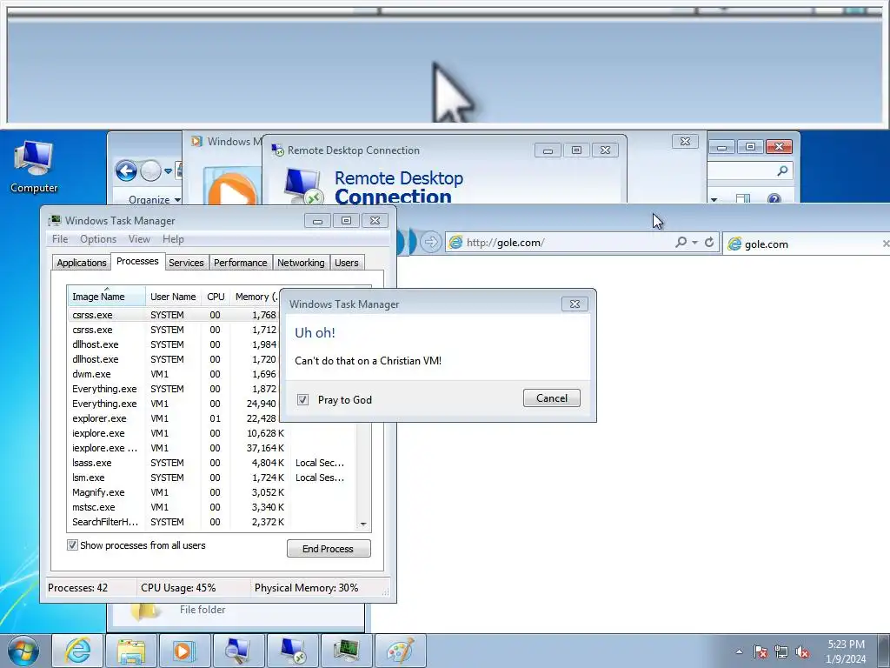Screen dimensions: 890x668
Task: Open Explorer help question mark icon
Action: (774, 199)
